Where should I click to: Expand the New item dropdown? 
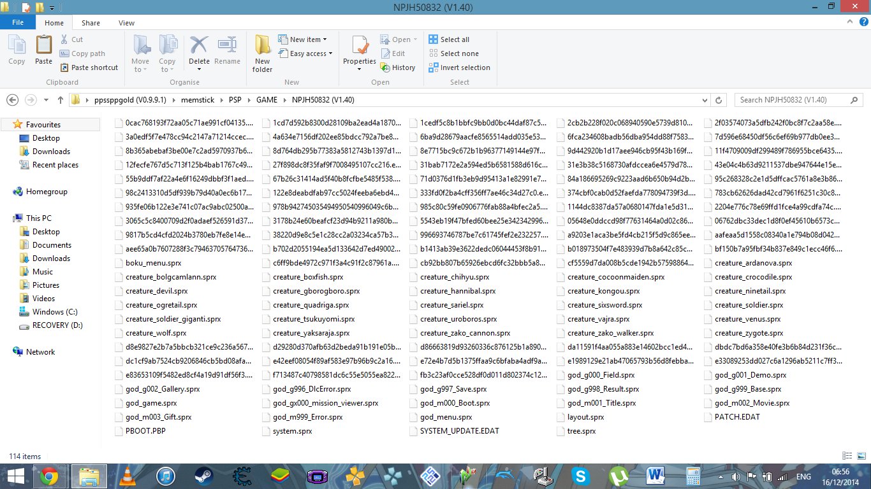(304, 39)
